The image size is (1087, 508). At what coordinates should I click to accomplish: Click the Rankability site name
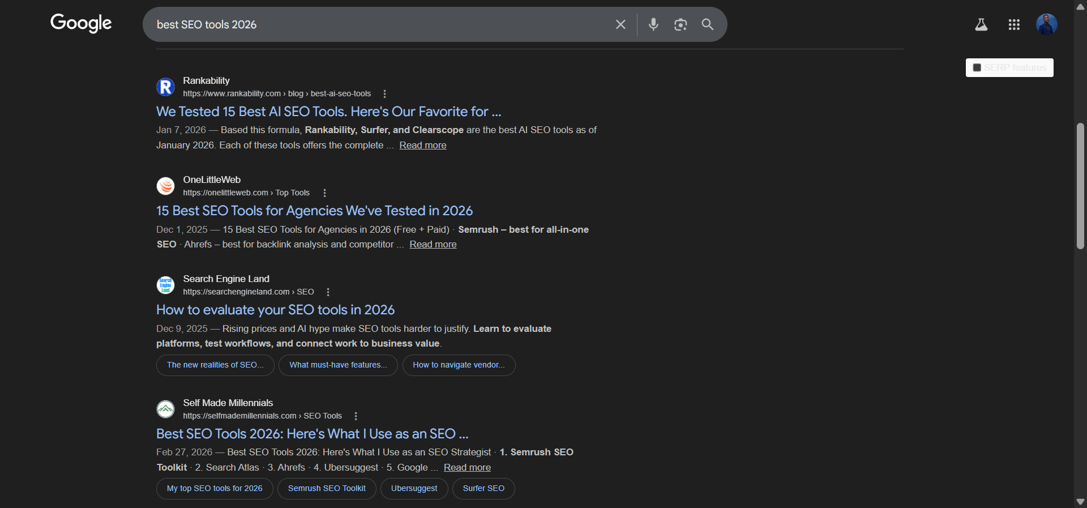tap(206, 81)
